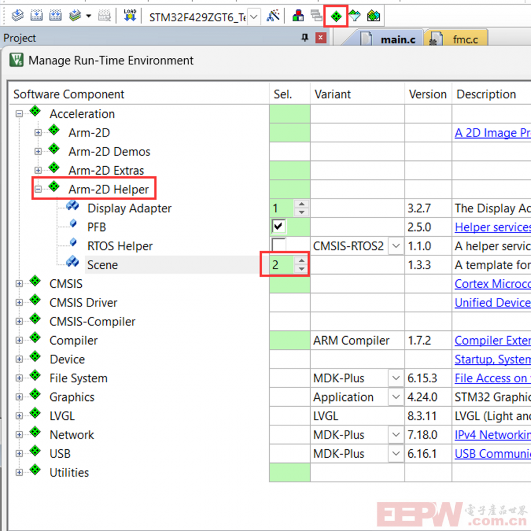This screenshot has width=531, height=531.
Task: Open the 'Compiler Exter' description link
Action: pos(493,340)
